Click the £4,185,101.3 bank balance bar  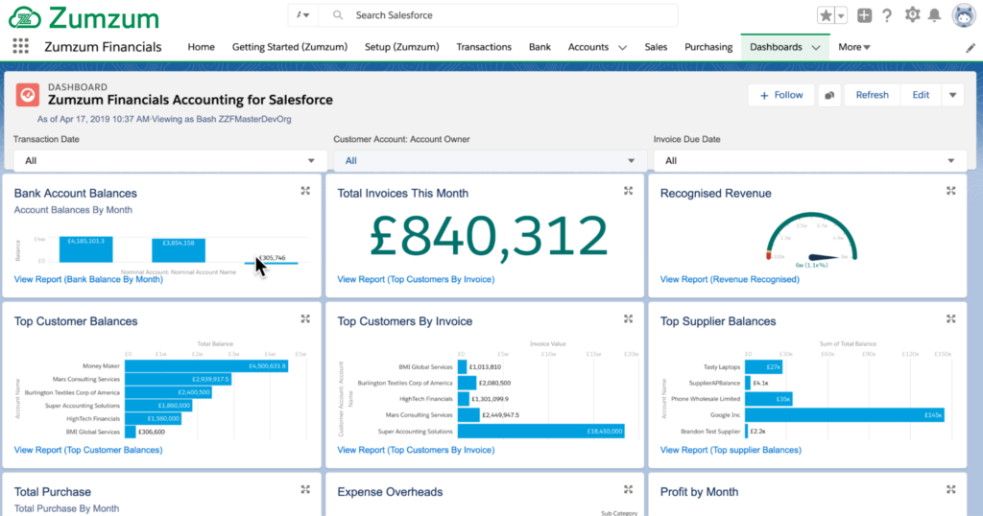[85, 249]
